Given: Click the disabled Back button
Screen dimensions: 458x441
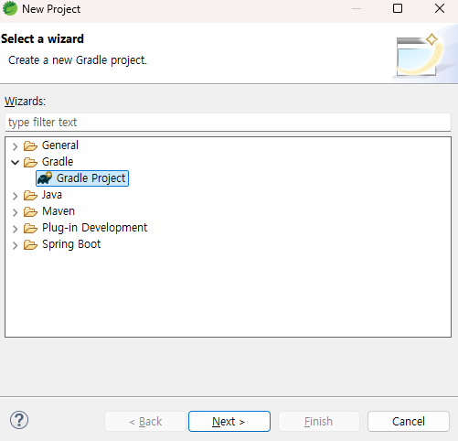Looking at the screenshot, I should point(145,421).
